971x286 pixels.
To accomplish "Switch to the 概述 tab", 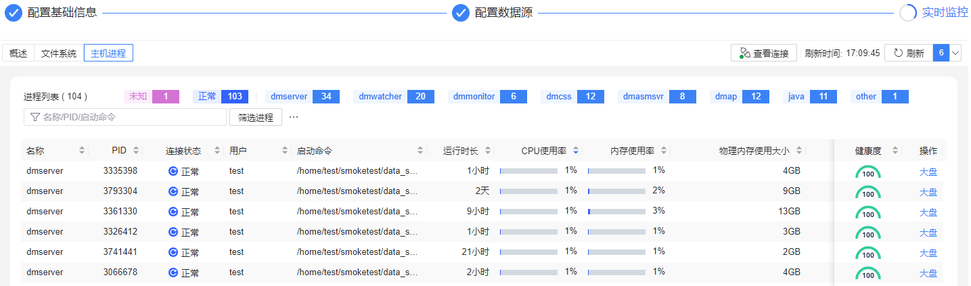I will pos(18,53).
